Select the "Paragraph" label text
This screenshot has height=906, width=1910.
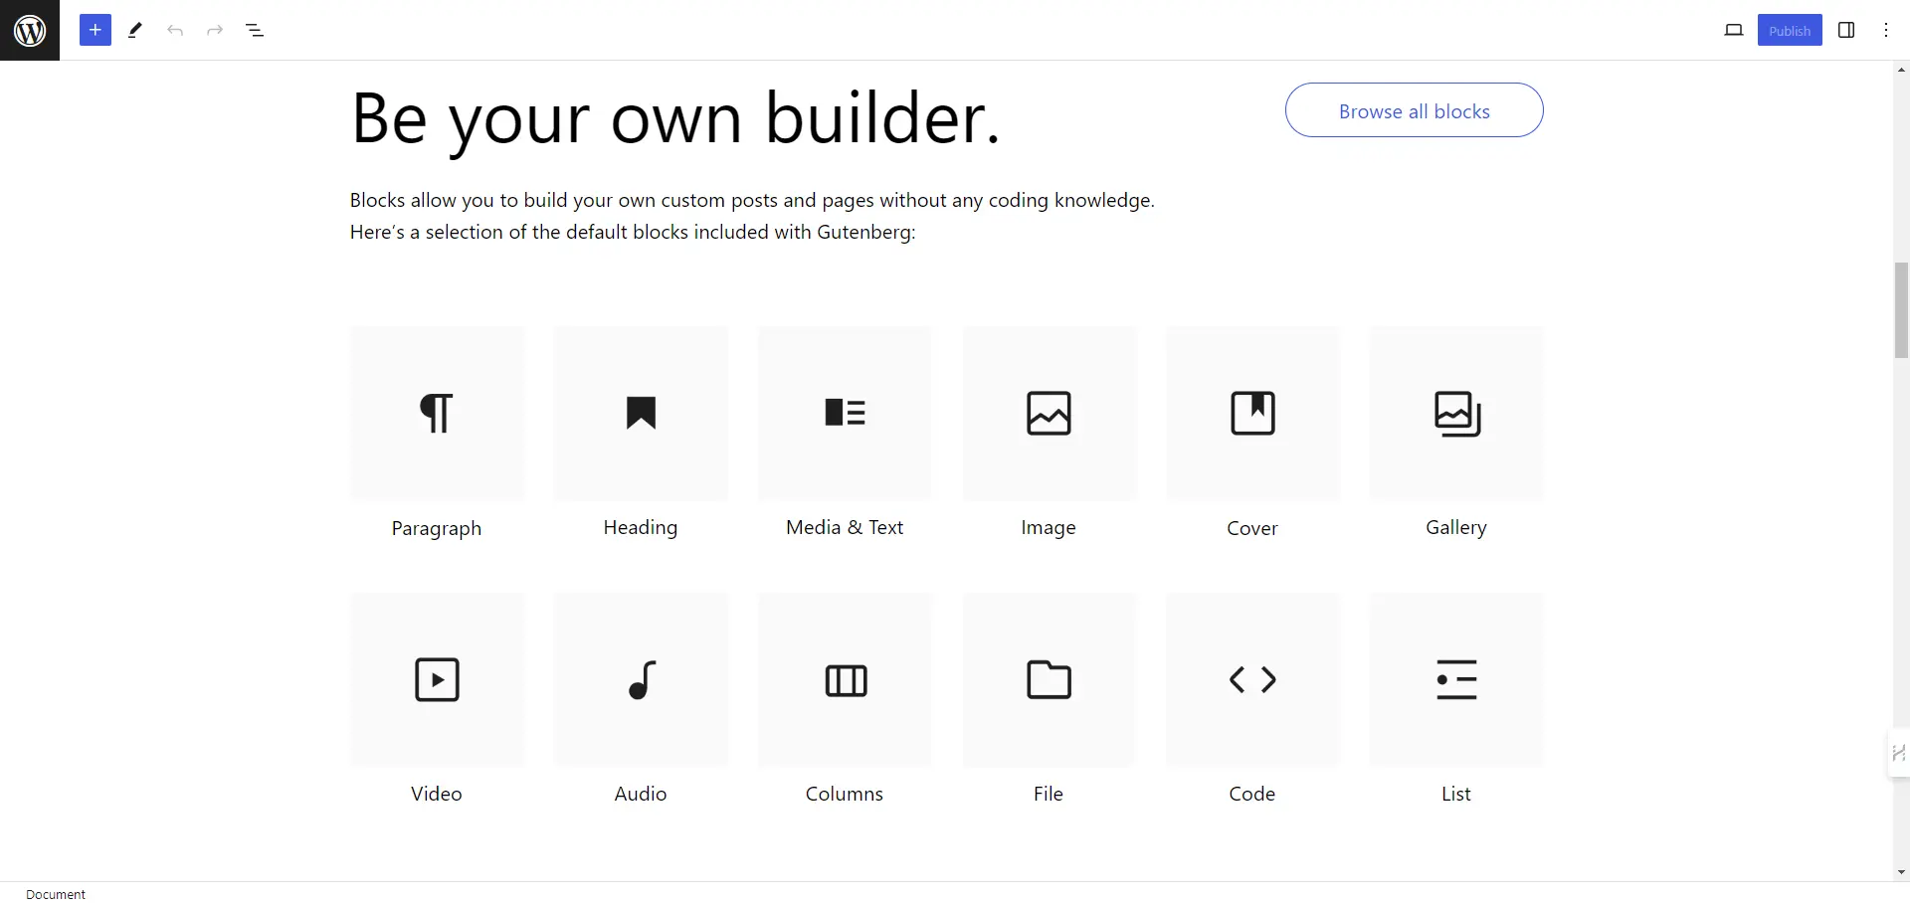point(437,528)
